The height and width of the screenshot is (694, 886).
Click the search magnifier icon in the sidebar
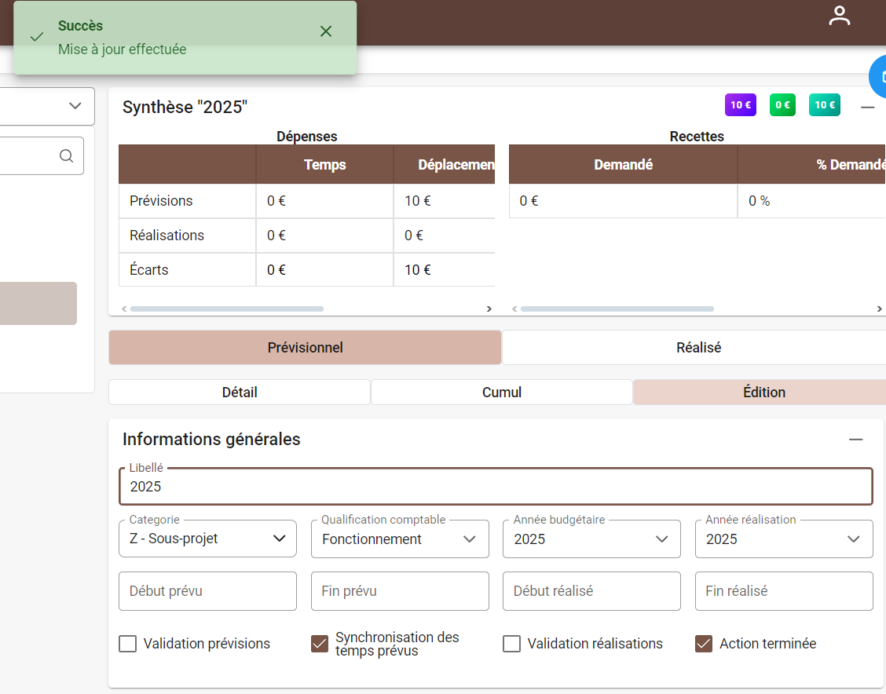(x=66, y=155)
